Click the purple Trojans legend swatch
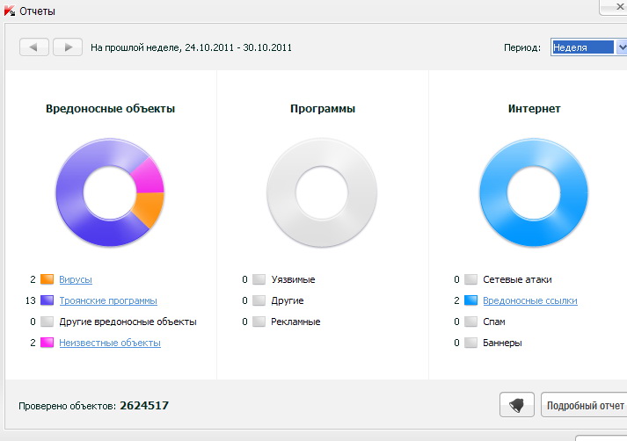This screenshot has width=627, height=441. click(x=47, y=300)
